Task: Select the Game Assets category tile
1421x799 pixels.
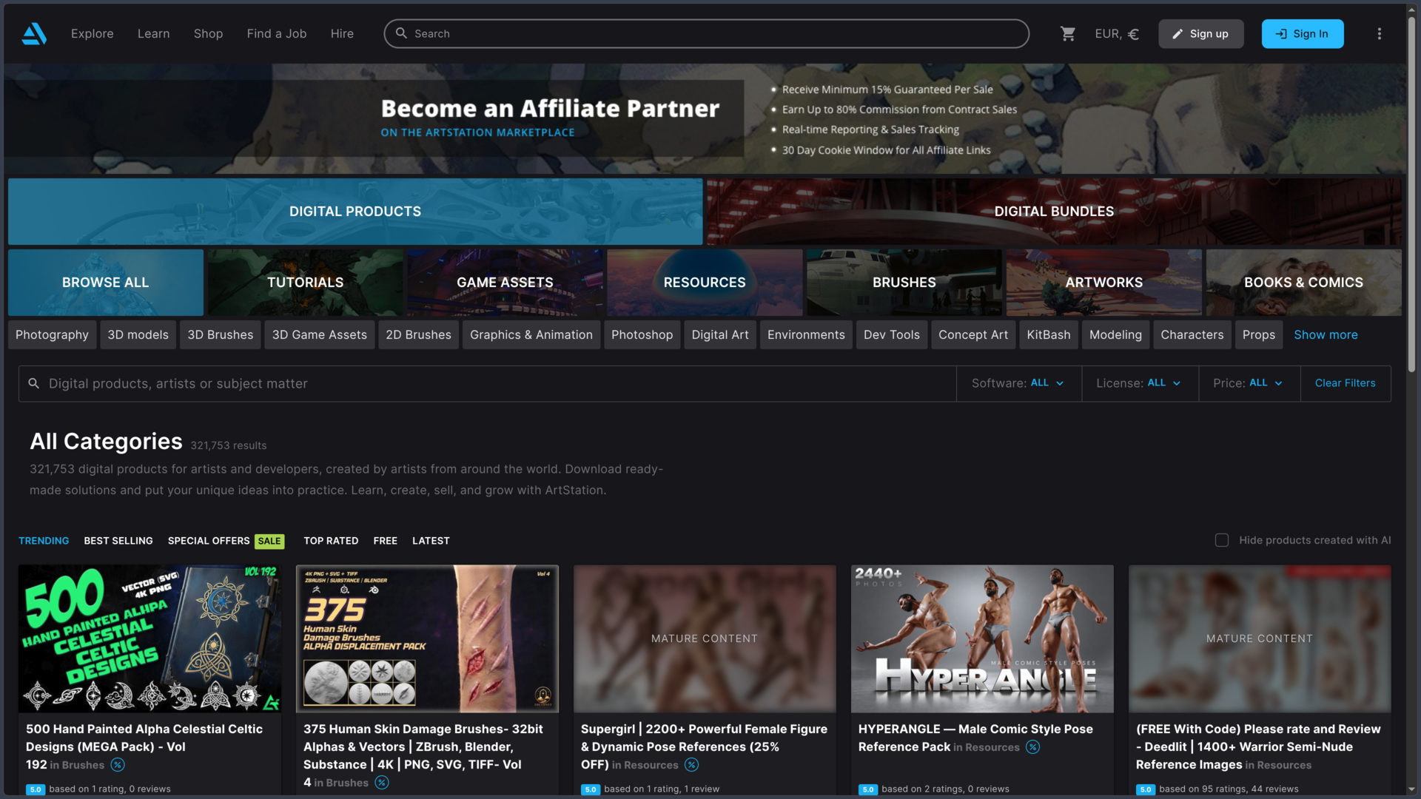Action: point(505,283)
